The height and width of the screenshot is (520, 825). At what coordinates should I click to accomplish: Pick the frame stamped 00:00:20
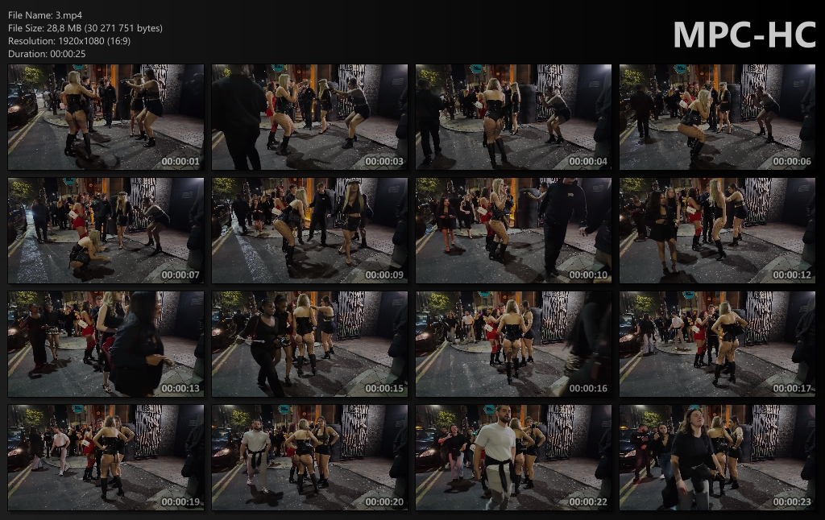click(x=309, y=457)
